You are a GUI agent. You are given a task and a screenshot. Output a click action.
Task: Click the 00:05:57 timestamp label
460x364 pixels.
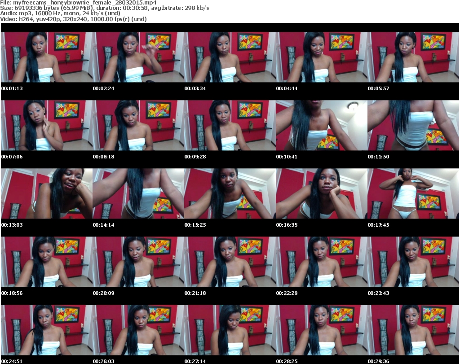point(378,88)
